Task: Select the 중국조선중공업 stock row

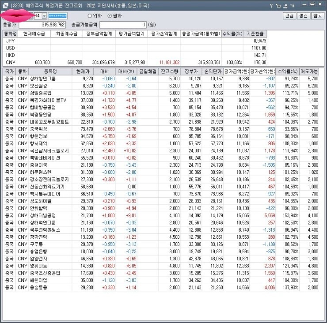Action: click(161, 273)
